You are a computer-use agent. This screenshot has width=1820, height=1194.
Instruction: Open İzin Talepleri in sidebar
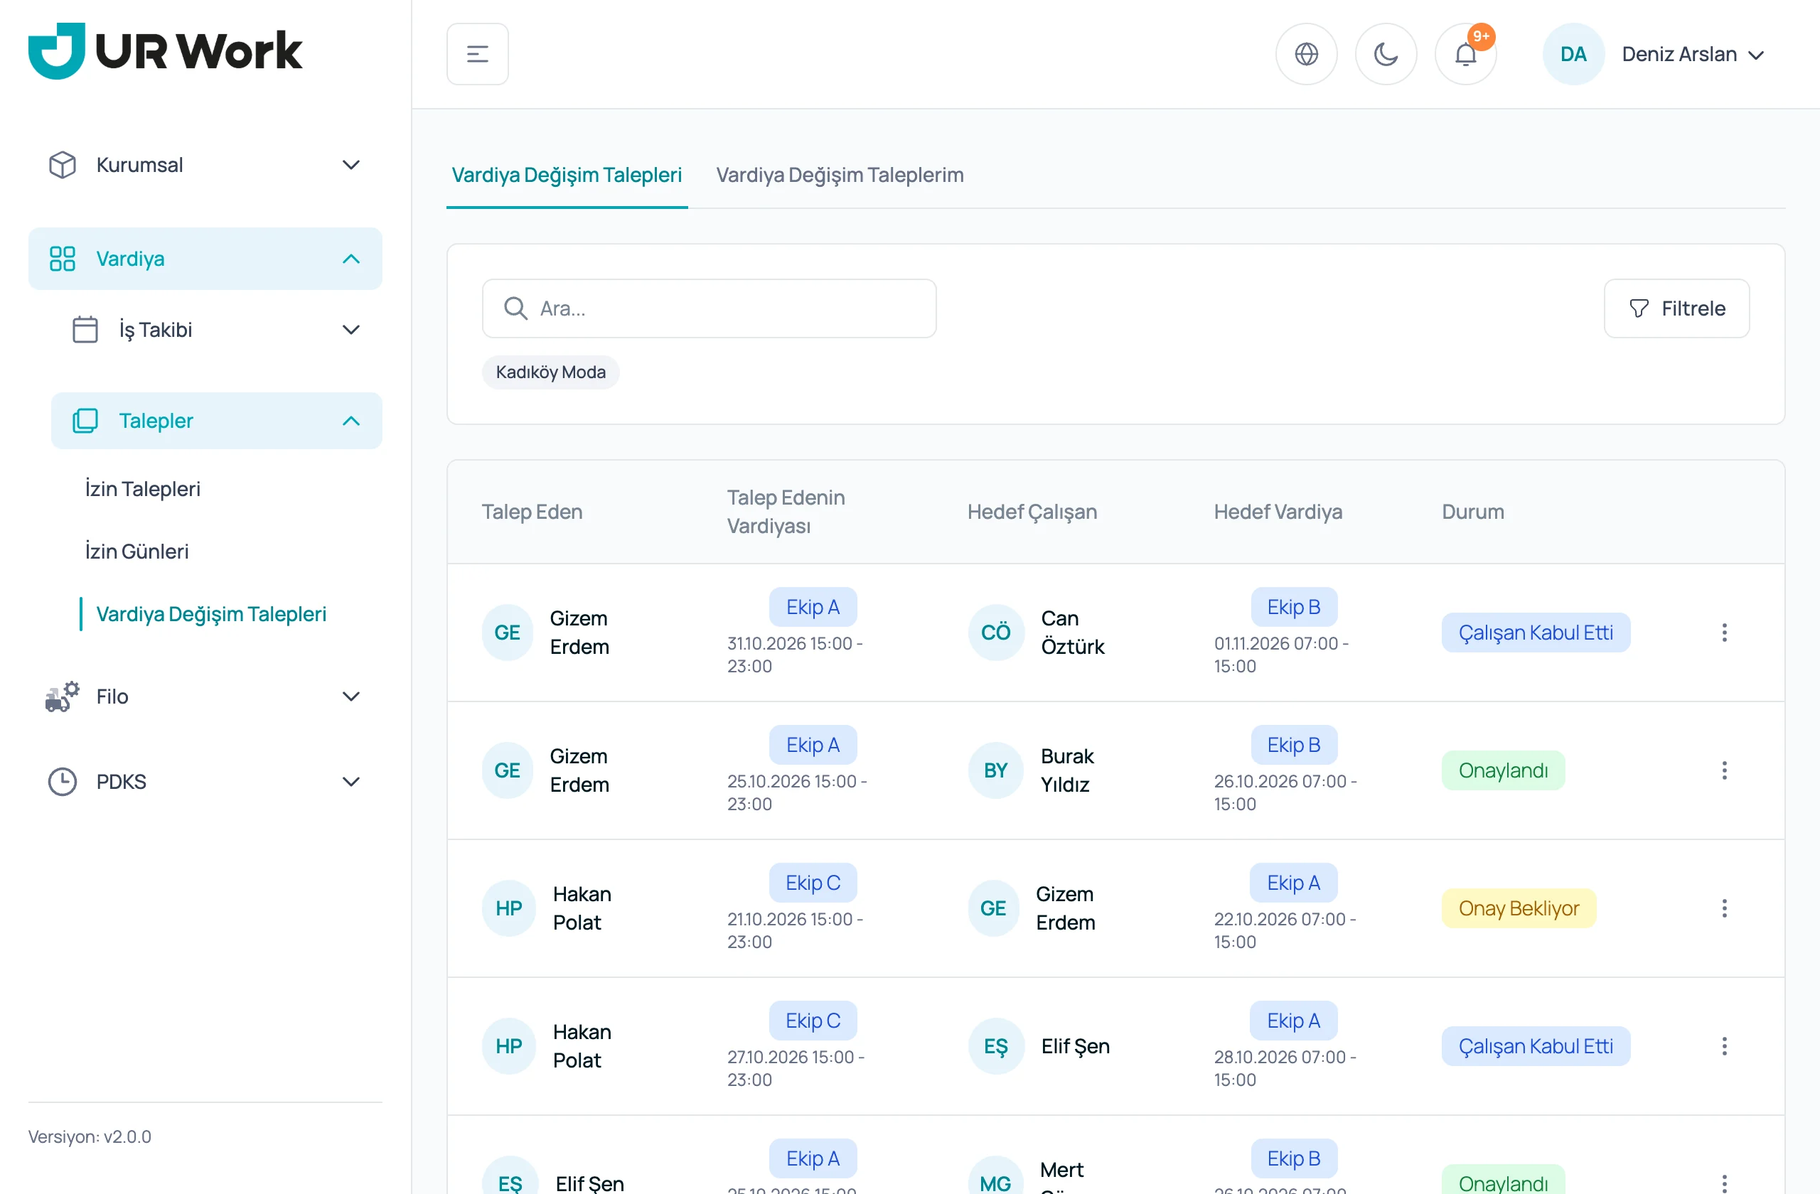(142, 488)
